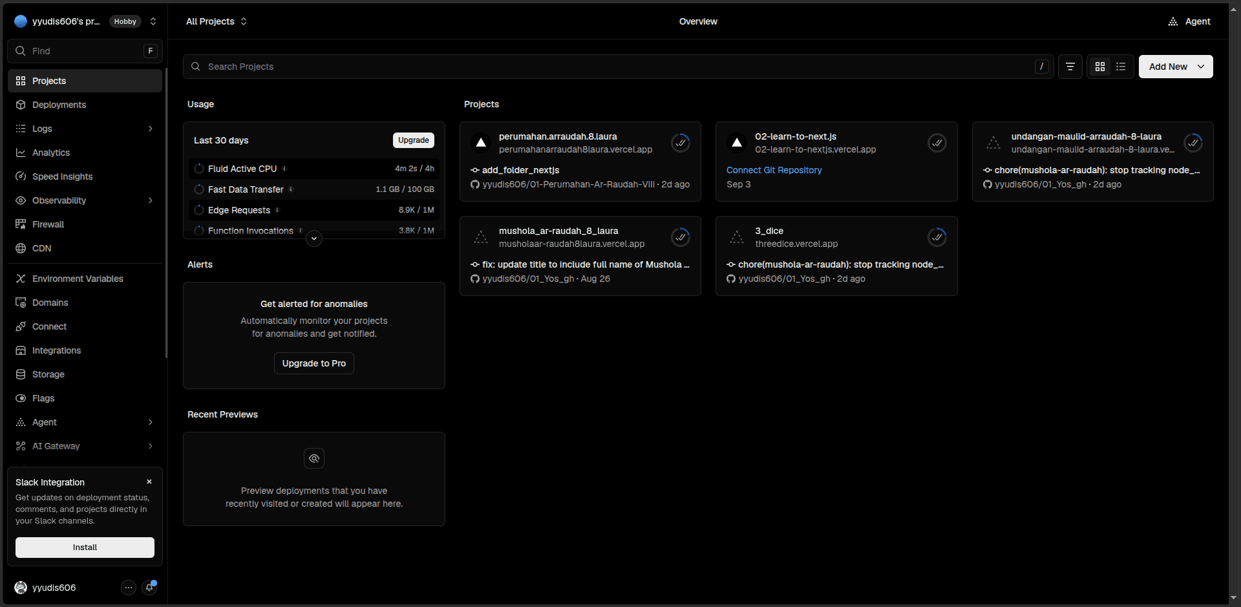The width and height of the screenshot is (1241, 607).
Task: Click the Storage database icon
Action: [x=21, y=374]
